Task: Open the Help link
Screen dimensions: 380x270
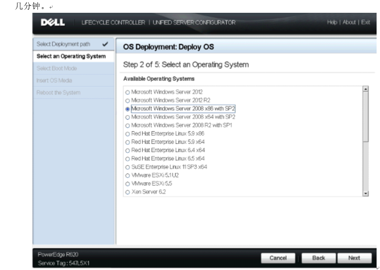Action: point(332,22)
